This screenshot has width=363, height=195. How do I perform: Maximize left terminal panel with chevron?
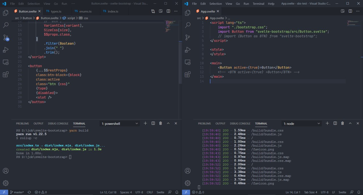[x=168, y=123]
